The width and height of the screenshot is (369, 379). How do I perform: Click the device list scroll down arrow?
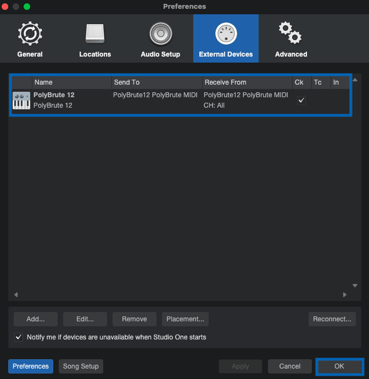tap(355, 286)
